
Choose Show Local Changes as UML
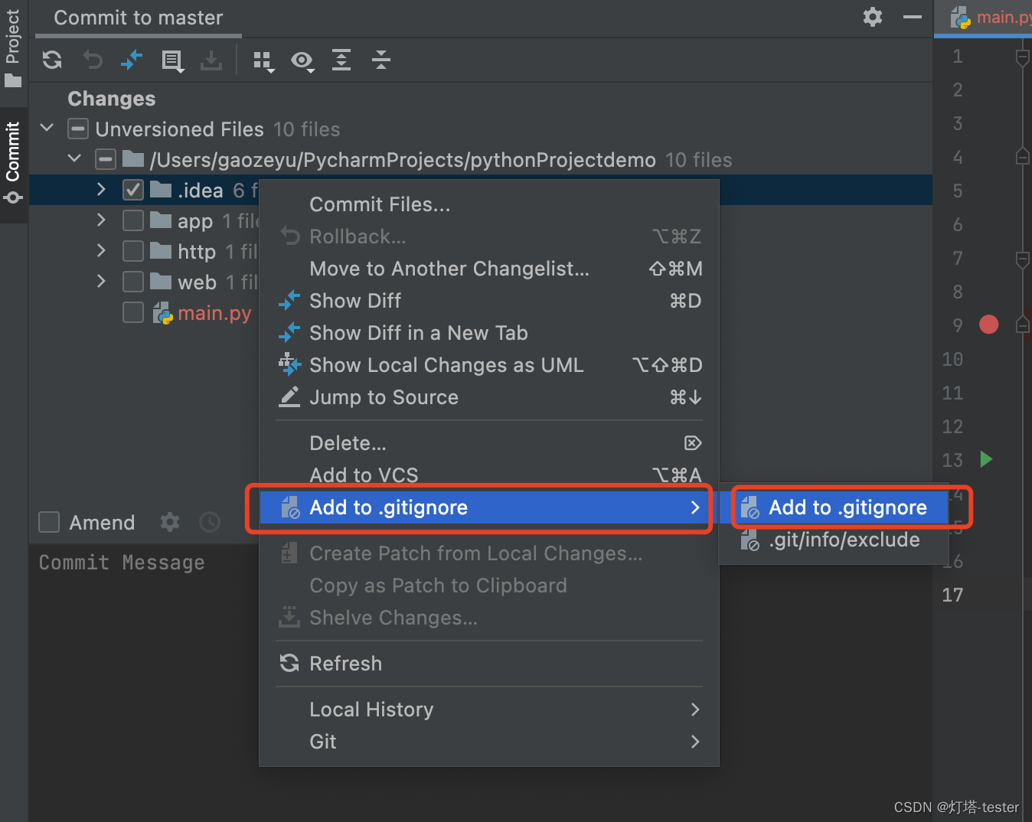[489, 365]
